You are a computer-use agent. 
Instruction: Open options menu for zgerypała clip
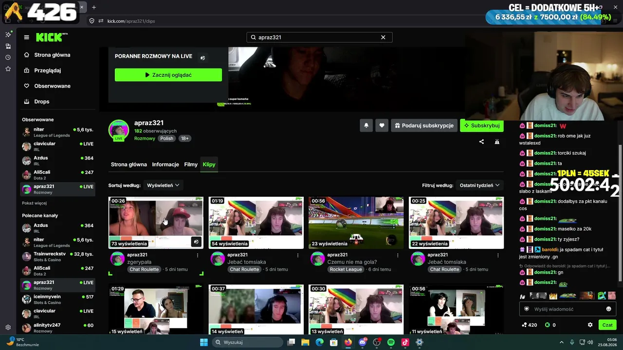198,255
